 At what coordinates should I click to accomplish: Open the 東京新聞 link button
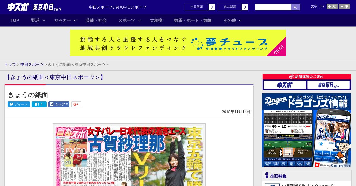[230, 7]
